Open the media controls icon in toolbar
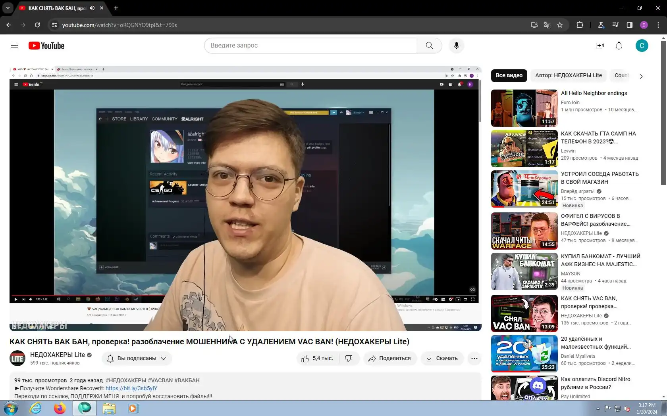Screen dimensions: 667x416 click(x=615, y=25)
